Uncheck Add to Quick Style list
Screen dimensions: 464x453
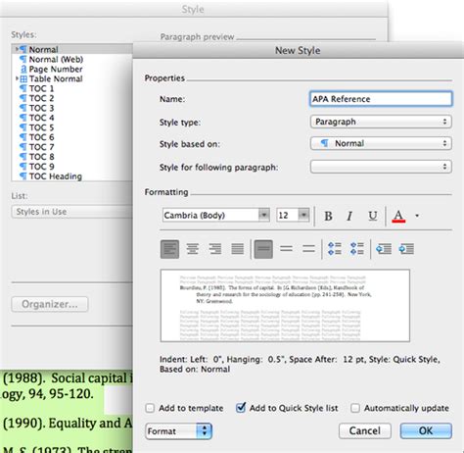pyautogui.click(x=241, y=408)
